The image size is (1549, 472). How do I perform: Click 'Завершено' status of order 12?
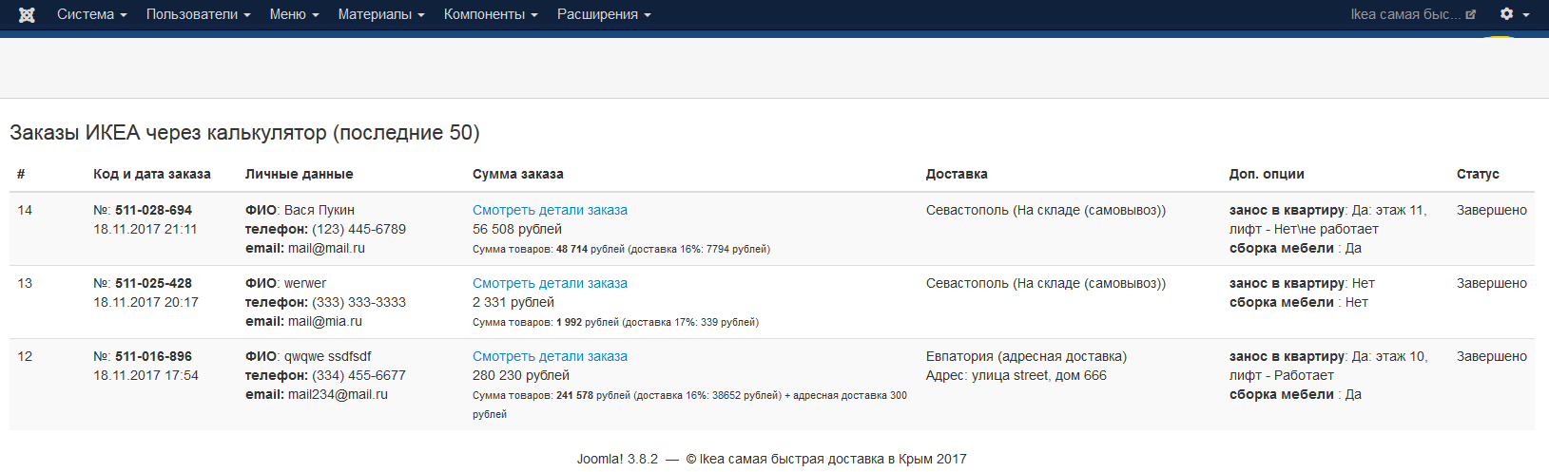1492,356
